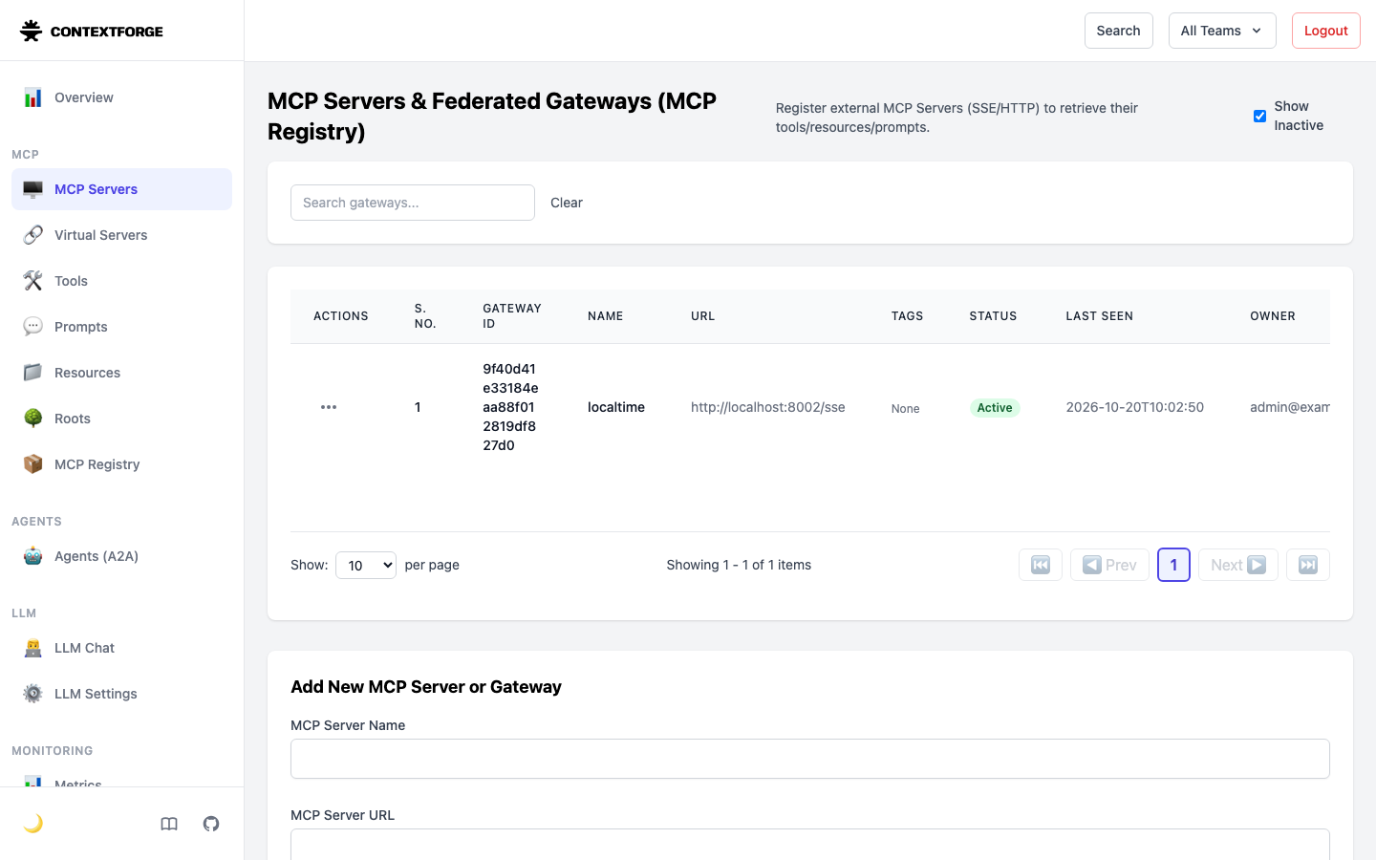The image size is (1376, 860).
Task: Focus the MCP Server Name field
Action: click(810, 759)
